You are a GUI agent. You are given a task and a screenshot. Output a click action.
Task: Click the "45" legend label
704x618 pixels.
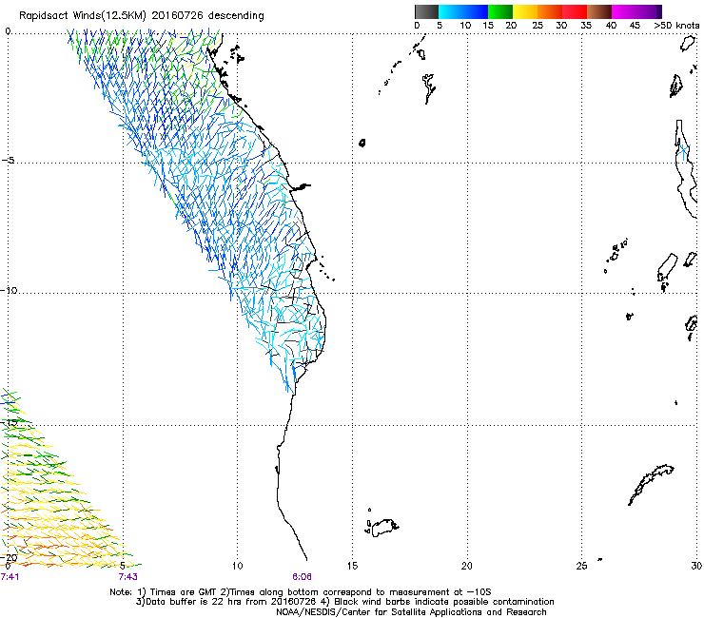(635, 26)
